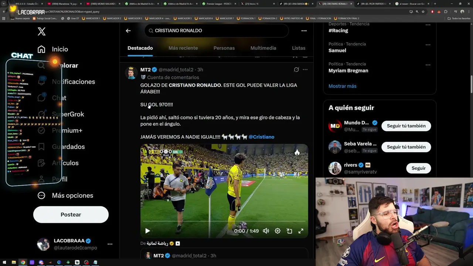Open Notificaciones in the sidebar
473x266 pixels.
point(67,82)
